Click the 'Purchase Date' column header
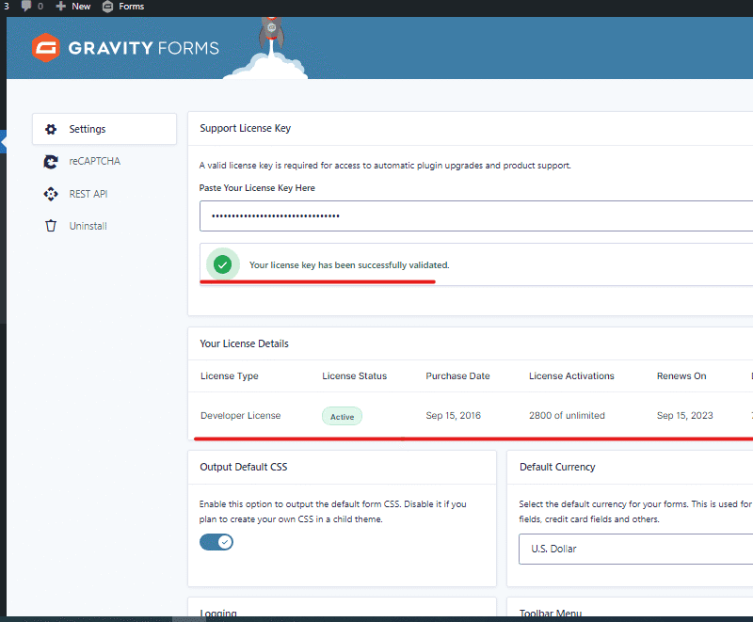Viewport: 753px width, 622px height. pos(457,376)
